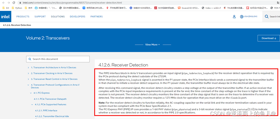Open 1. Transceiver Architecture in Arria V Devices
The image size is (280, 119).
[x=54, y=68]
